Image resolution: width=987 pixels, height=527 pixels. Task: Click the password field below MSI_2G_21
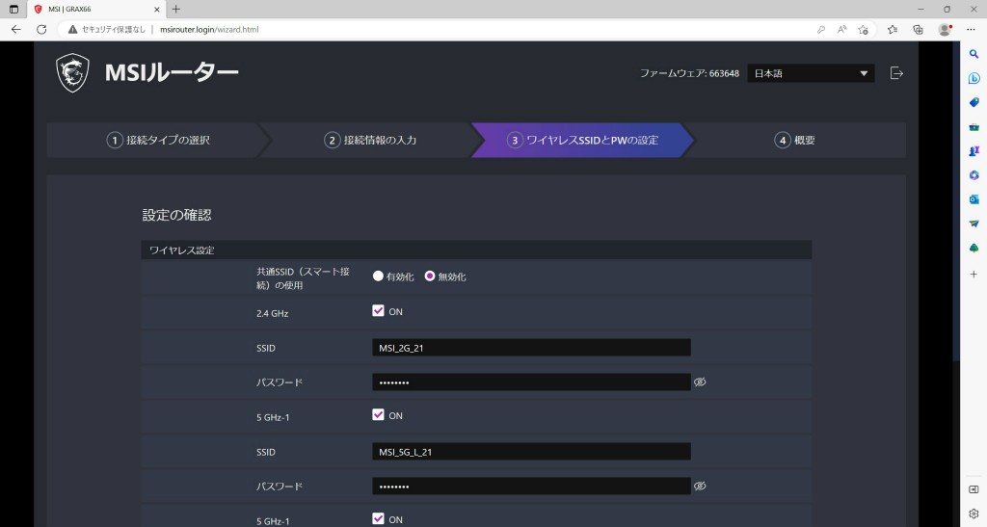pos(531,382)
